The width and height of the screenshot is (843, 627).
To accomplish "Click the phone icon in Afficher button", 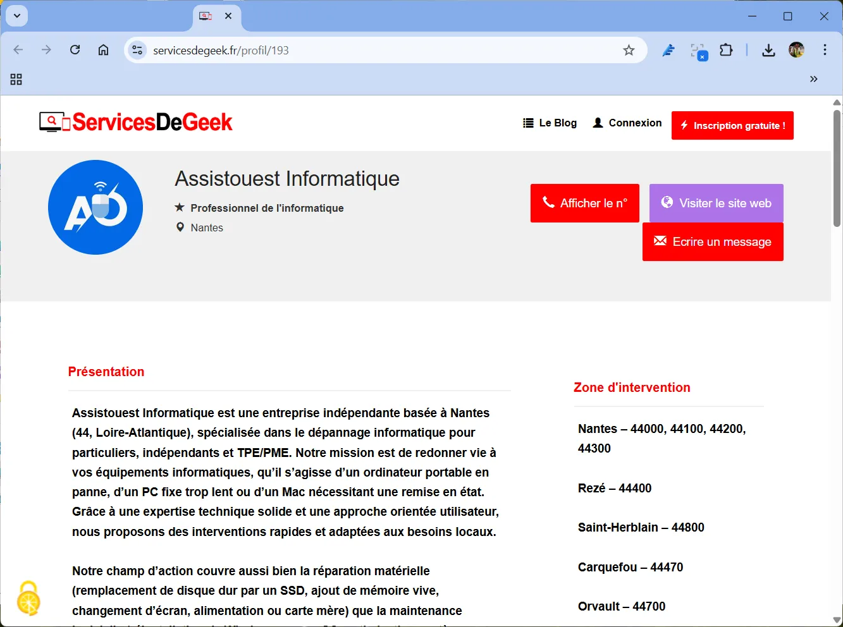I will tap(548, 202).
